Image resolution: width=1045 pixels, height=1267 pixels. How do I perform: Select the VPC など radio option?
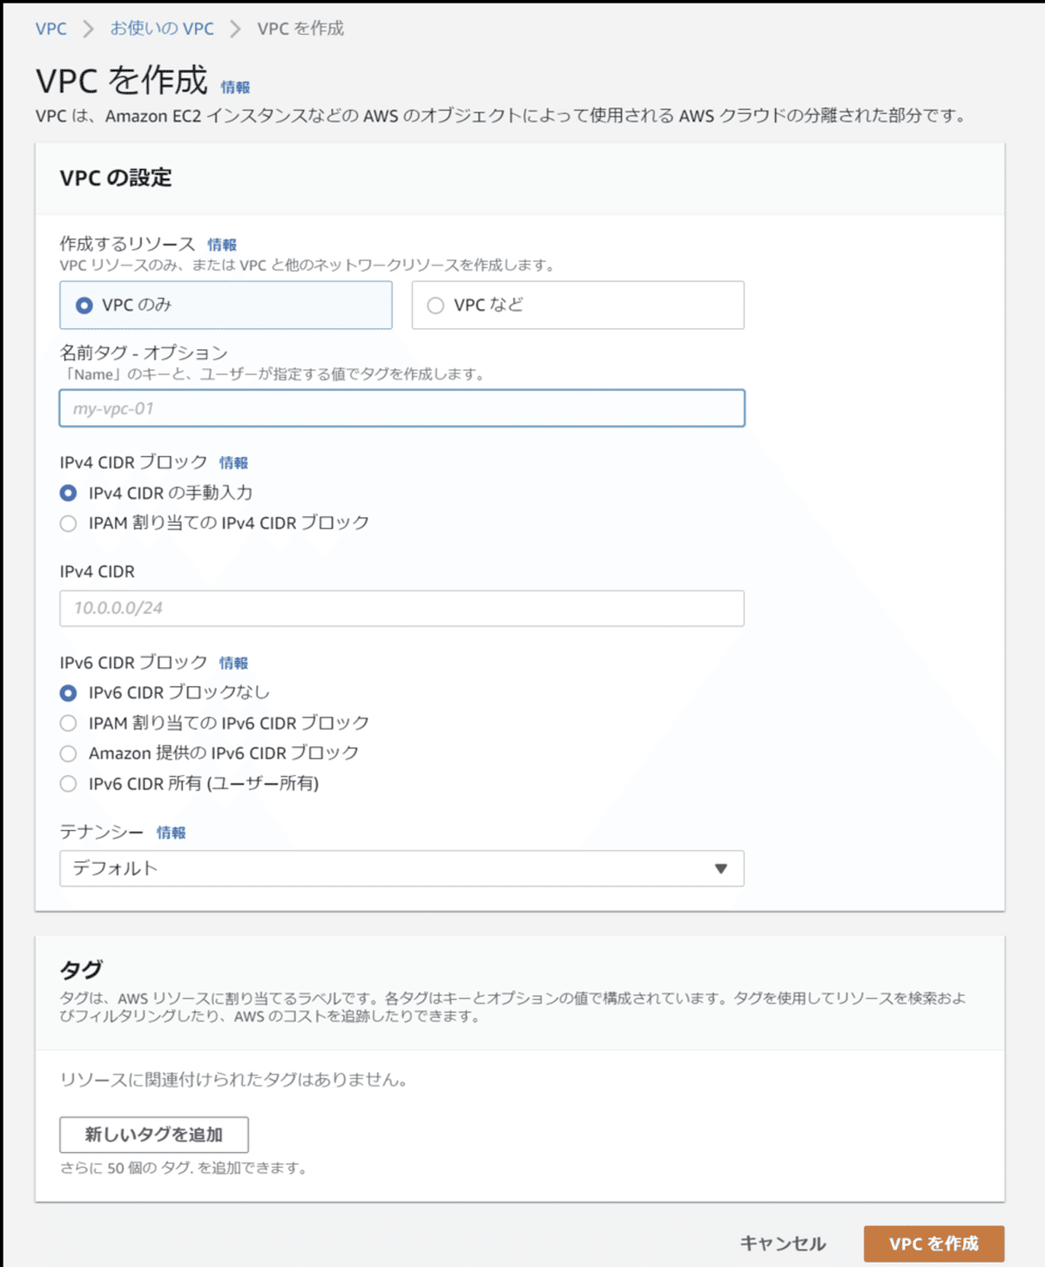tap(577, 305)
